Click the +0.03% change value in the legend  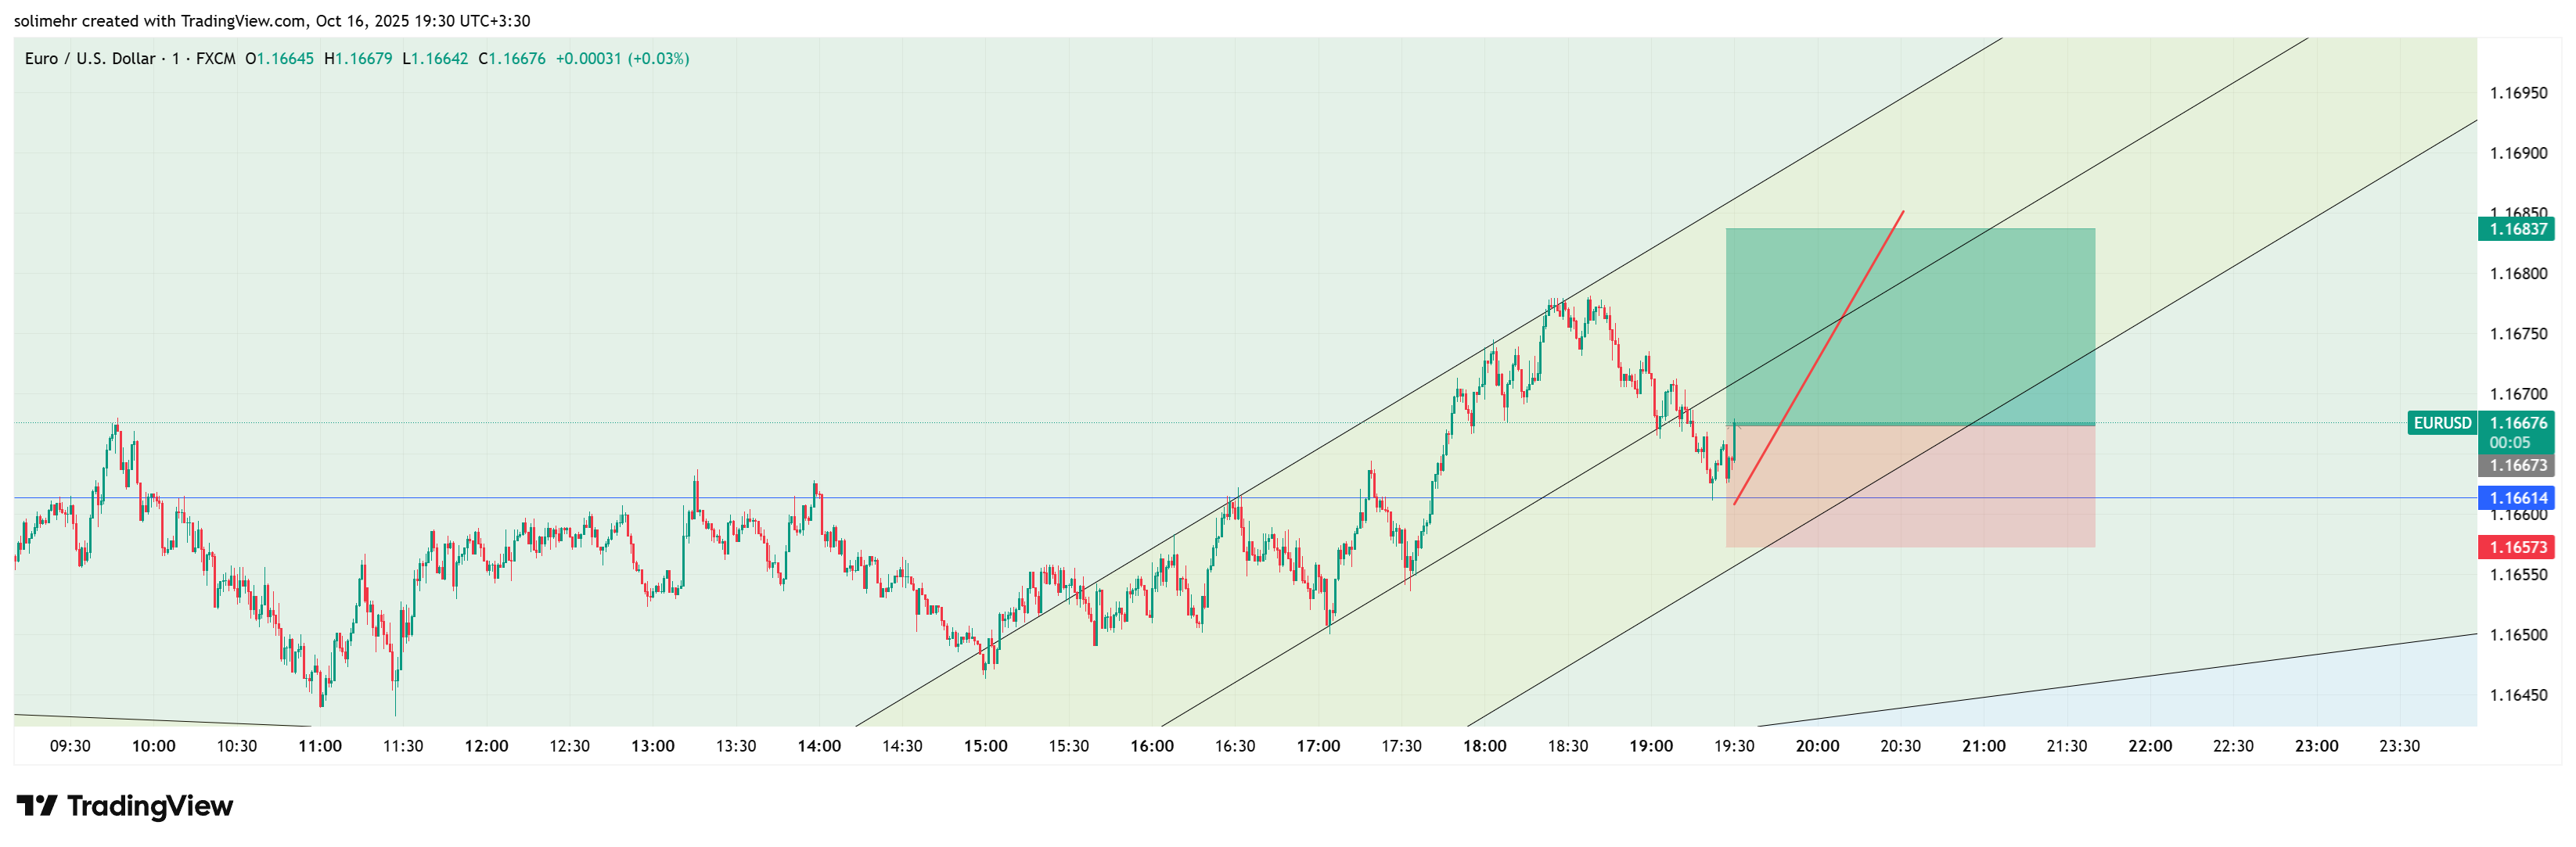pyautogui.click(x=658, y=59)
